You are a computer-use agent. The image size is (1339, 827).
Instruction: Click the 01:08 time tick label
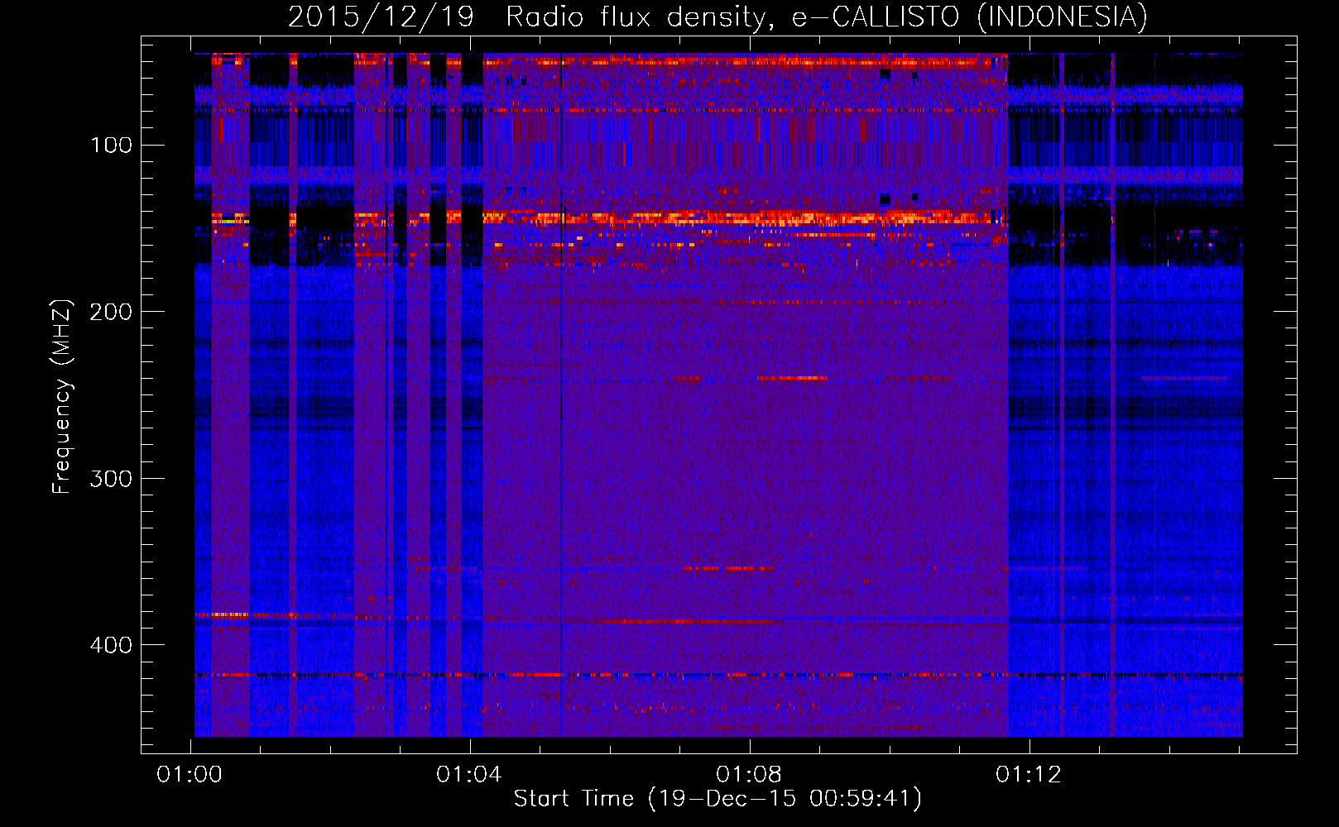(x=749, y=774)
